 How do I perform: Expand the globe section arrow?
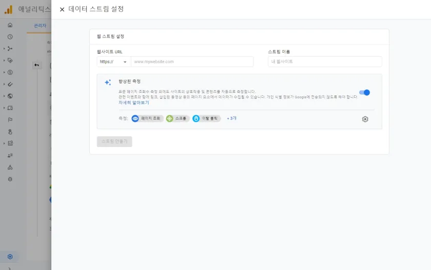4,96
